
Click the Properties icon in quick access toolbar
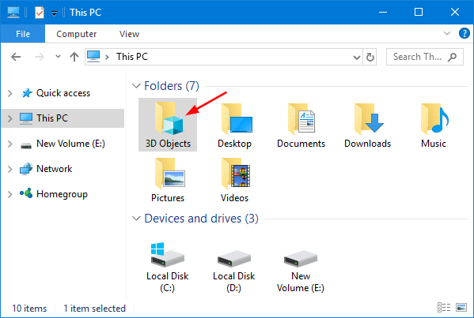click(x=40, y=13)
